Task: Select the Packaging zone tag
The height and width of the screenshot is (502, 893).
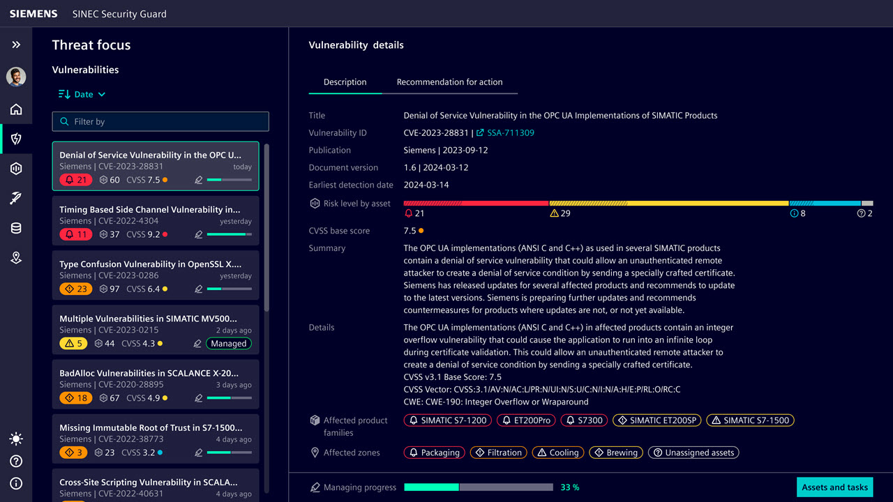Action: [x=435, y=452]
